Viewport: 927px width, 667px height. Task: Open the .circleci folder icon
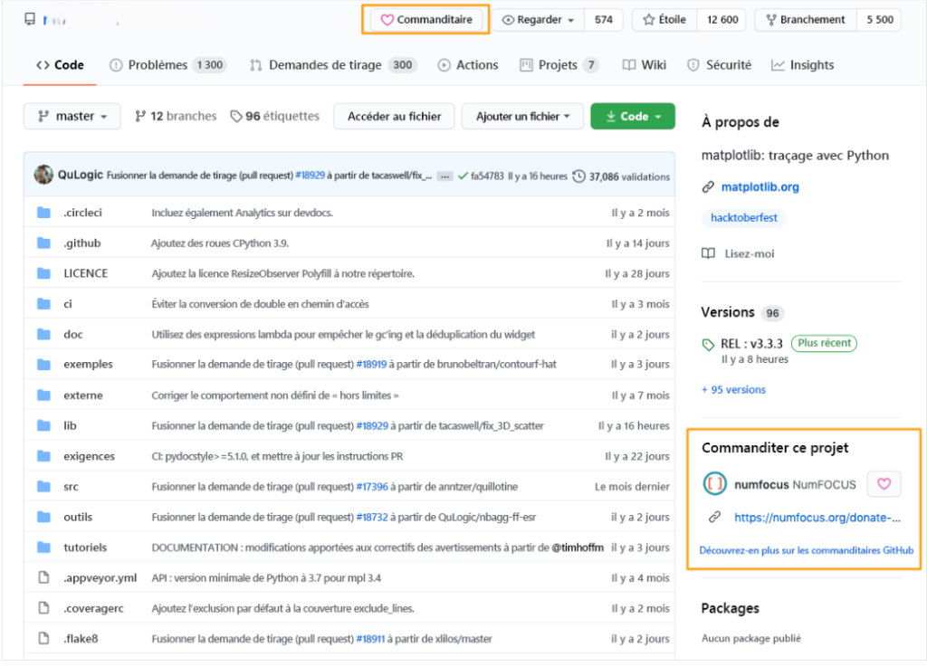pyautogui.click(x=43, y=213)
